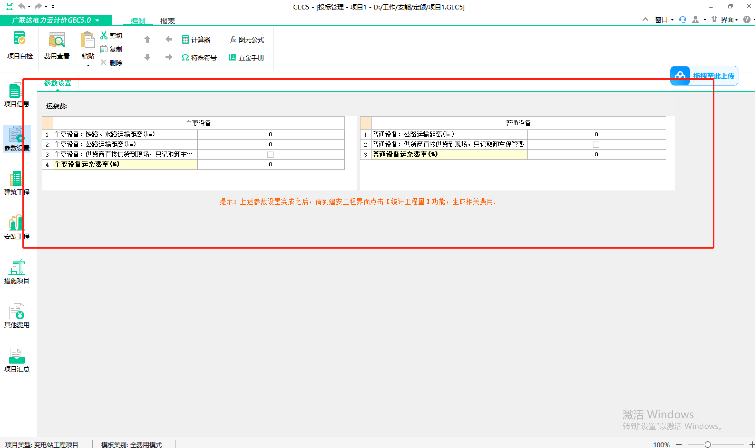Open 项目汇总 in sidebar
The image size is (755, 448).
17,360
